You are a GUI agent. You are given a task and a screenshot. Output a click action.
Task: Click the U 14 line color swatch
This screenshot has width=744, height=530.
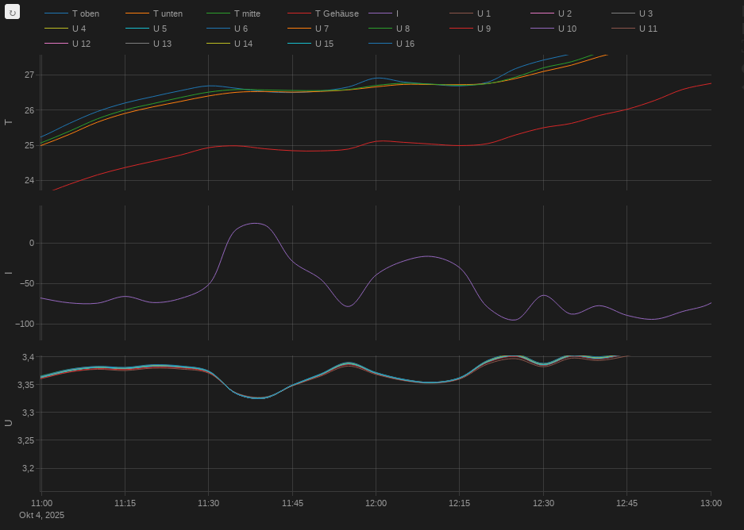(218, 43)
